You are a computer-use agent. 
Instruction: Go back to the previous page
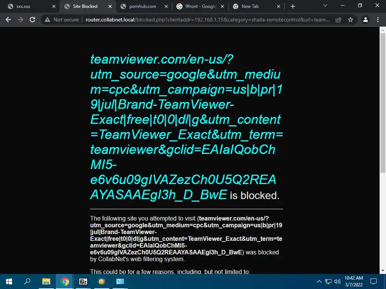click(8, 20)
